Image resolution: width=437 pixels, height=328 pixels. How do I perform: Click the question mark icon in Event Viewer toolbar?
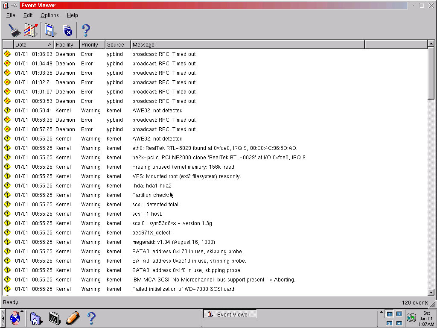86,30
